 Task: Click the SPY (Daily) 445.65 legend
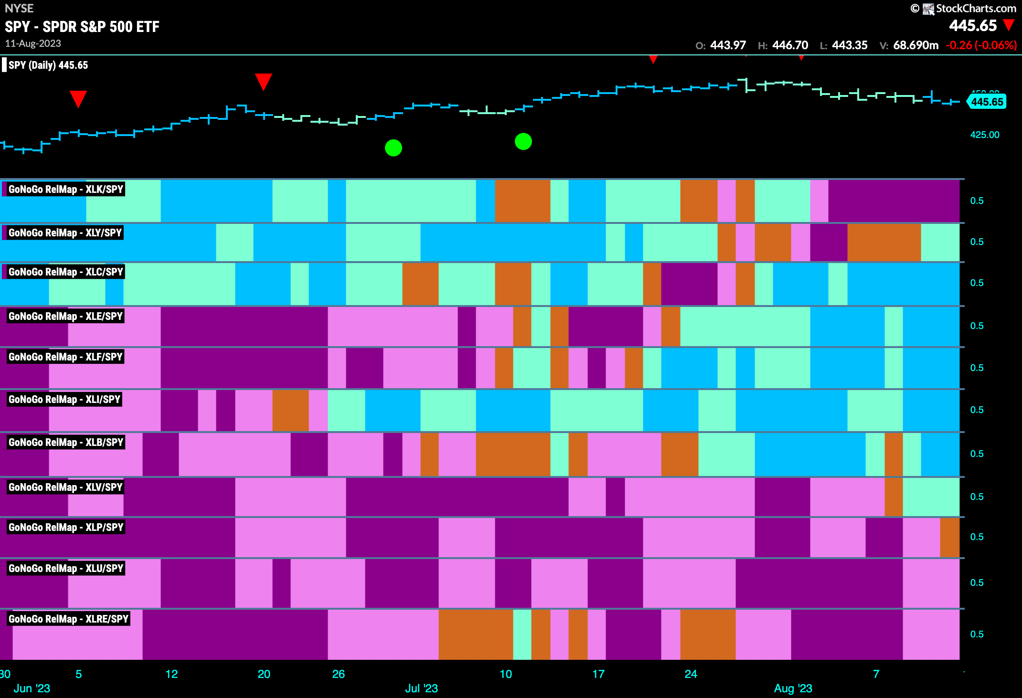point(48,65)
